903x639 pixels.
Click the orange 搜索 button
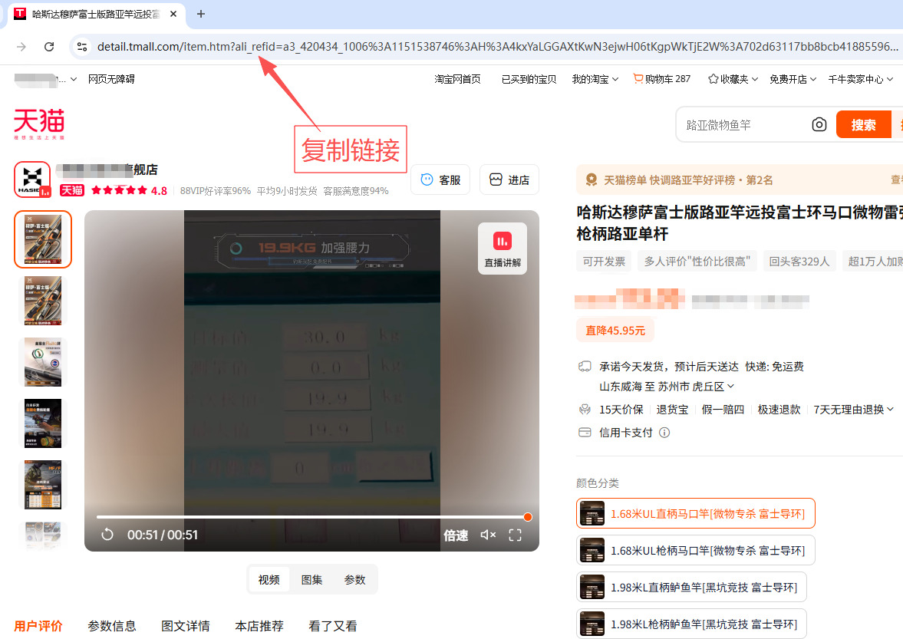pyautogui.click(x=863, y=124)
